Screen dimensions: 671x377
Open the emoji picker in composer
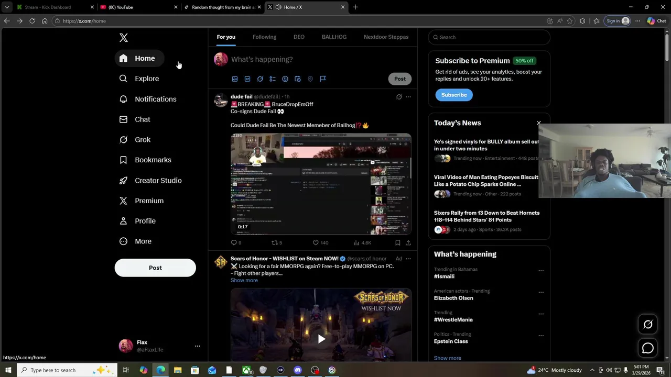(x=285, y=79)
